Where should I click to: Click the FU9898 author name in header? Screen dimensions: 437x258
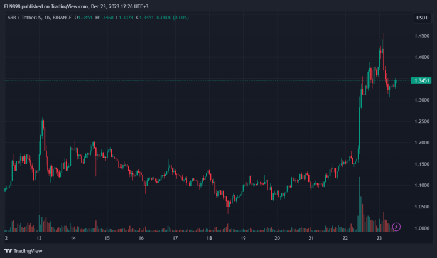13,6
